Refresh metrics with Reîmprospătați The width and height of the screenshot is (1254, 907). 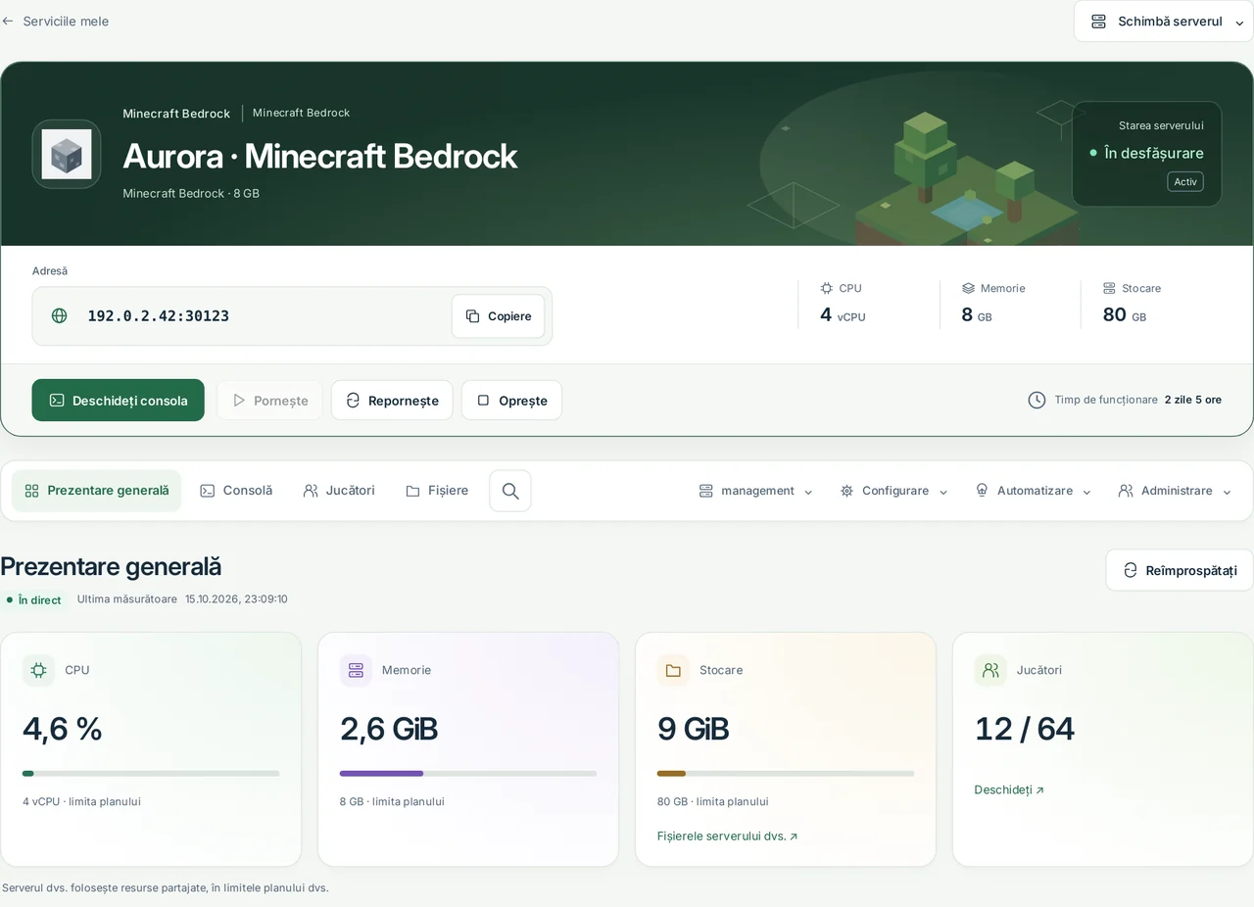tap(1180, 570)
